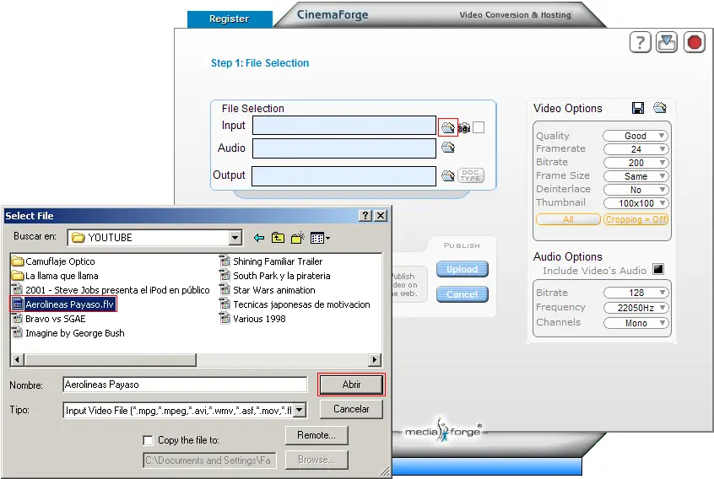714x479 pixels.
Task: Select the Bravo vs SGAE file
Action: [x=49, y=319]
